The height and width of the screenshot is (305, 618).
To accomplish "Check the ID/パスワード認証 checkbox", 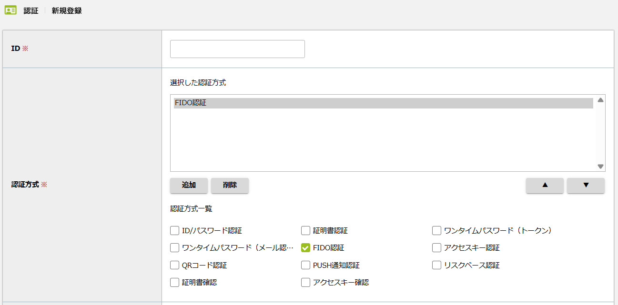I will click(174, 231).
